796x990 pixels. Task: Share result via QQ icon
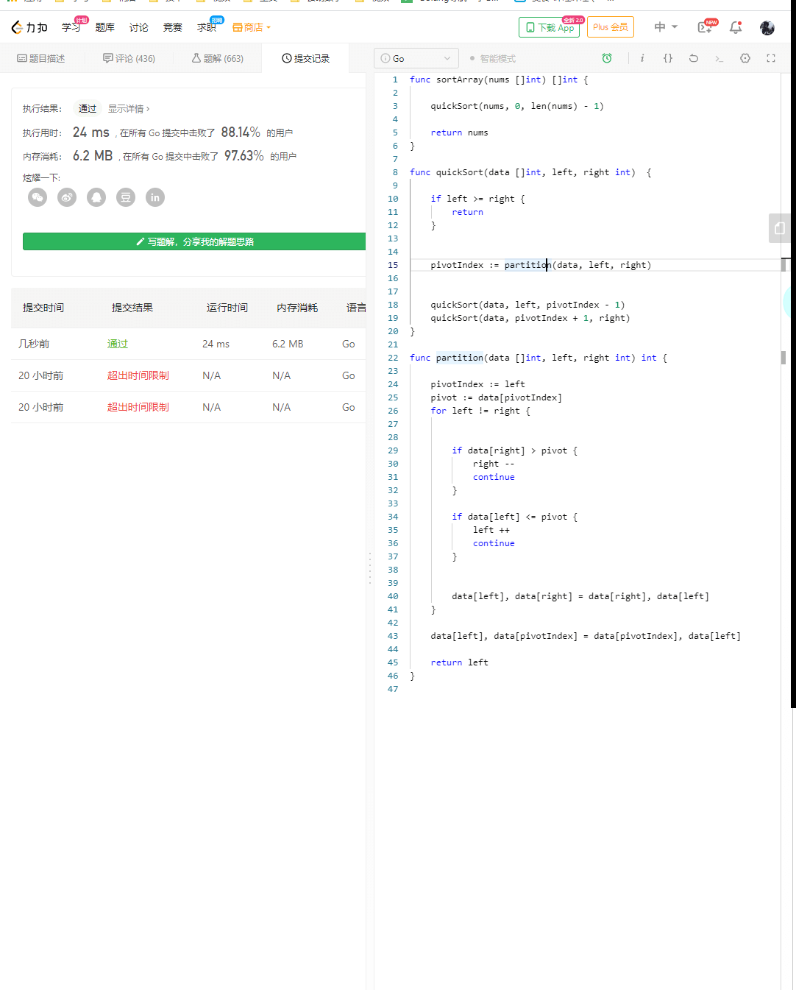coord(96,197)
